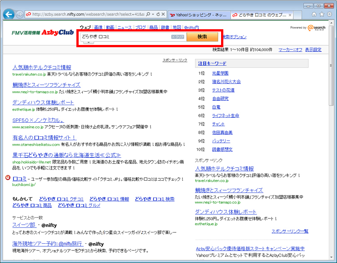337x263 pixels.
Task: Open a new blank tab
Action: [x=297, y=15]
